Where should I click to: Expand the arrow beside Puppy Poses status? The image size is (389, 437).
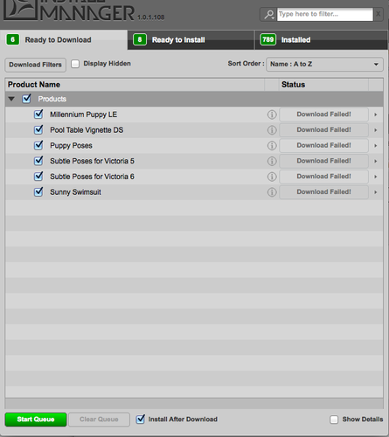coord(376,145)
